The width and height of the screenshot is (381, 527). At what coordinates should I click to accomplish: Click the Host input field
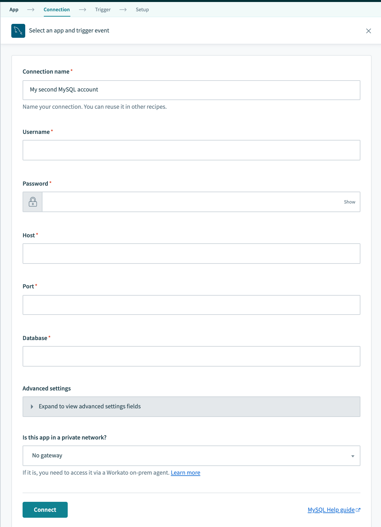[x=191, y=253]
